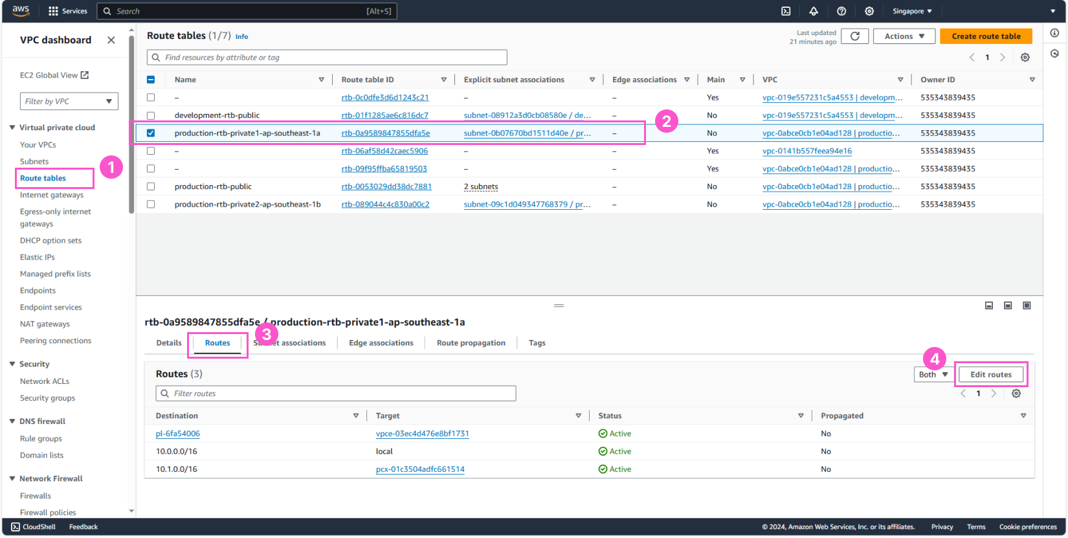1068x538 pixels.
Task: Grab the split panel resize handle
Action: (x=559, y=306)
